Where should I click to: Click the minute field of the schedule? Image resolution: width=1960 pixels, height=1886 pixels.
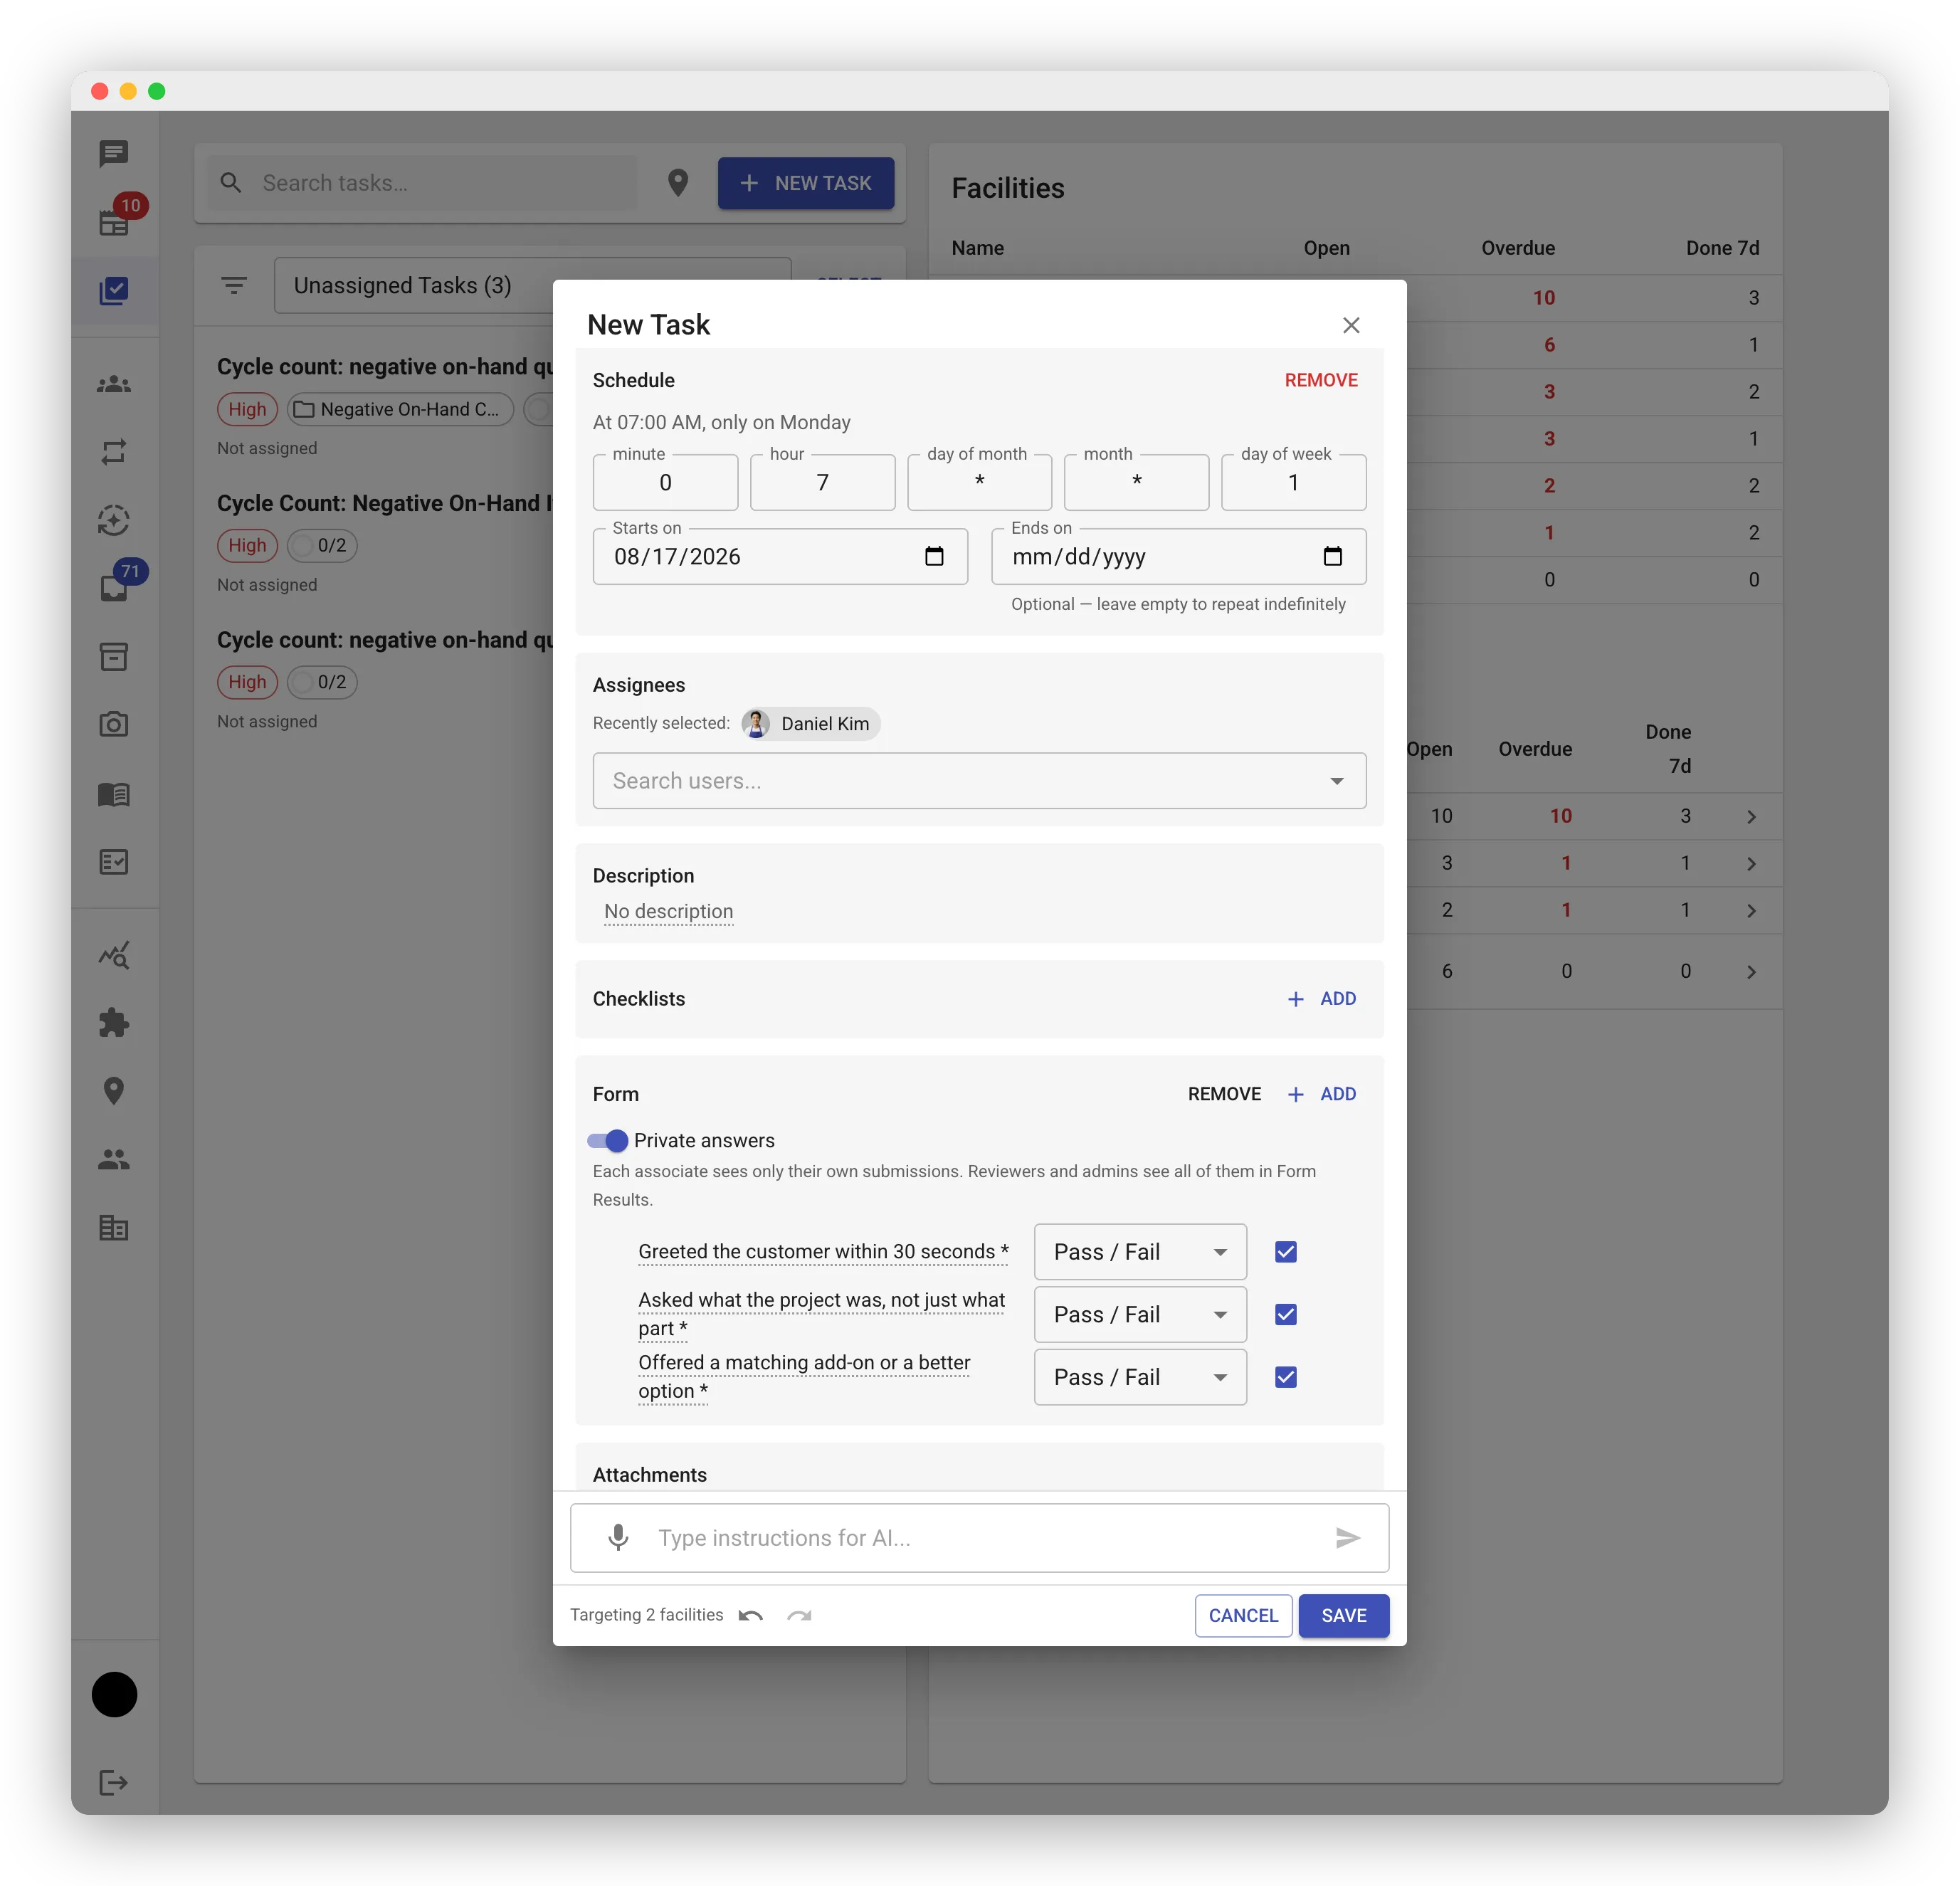665,482
